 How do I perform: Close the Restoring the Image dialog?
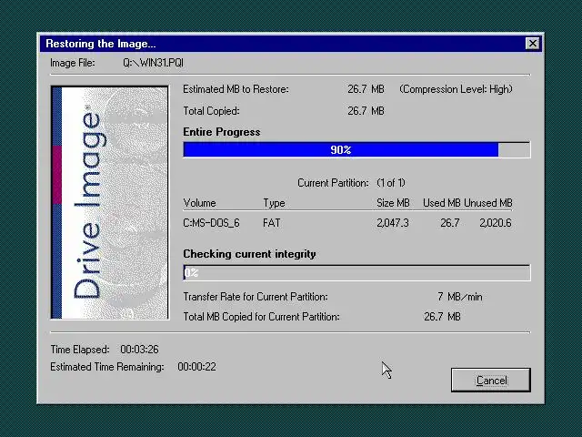[533, 44]
